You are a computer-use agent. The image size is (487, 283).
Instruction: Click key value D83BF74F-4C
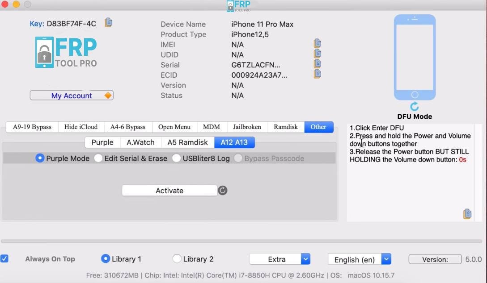click(x=72, y=24)
